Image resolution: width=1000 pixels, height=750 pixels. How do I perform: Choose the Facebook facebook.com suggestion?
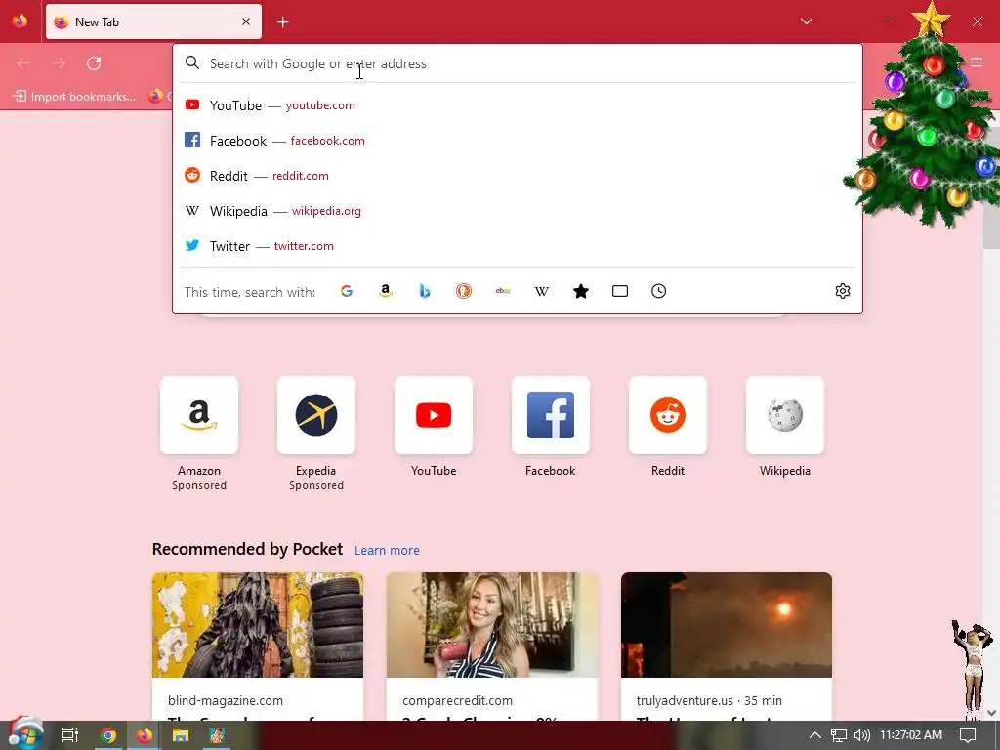click(x=518, y=141)
